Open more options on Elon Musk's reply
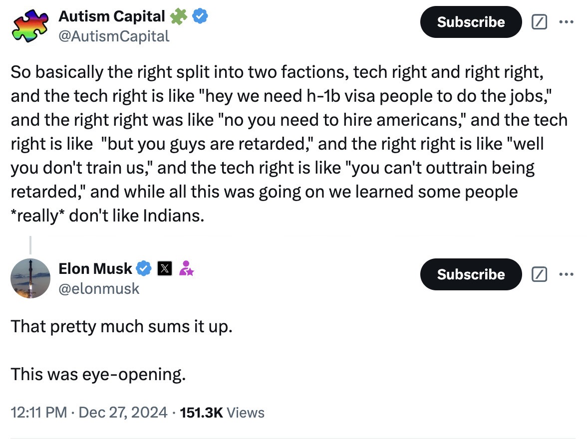This screenshot has height=439, width=587. point(567,274)
